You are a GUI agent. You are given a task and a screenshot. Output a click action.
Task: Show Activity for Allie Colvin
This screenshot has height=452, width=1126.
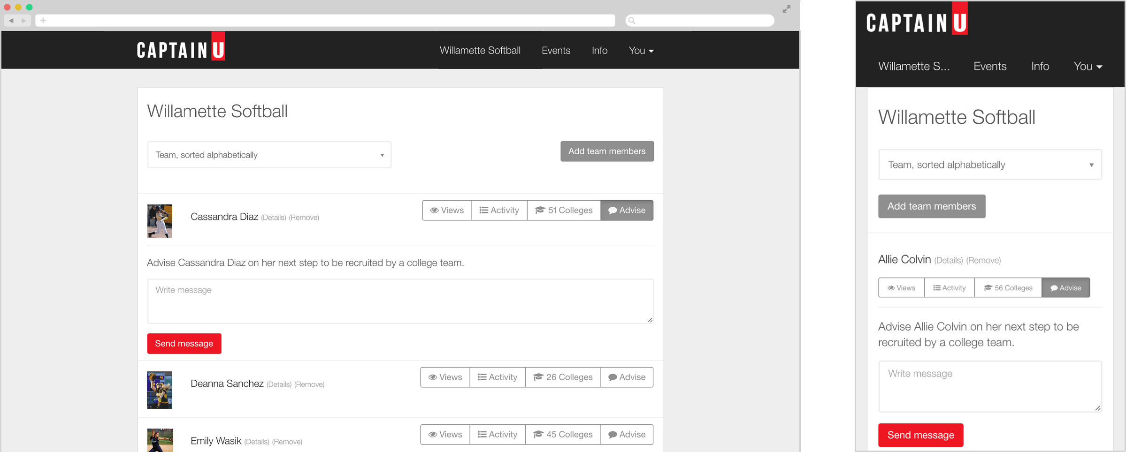pos(950,288)
